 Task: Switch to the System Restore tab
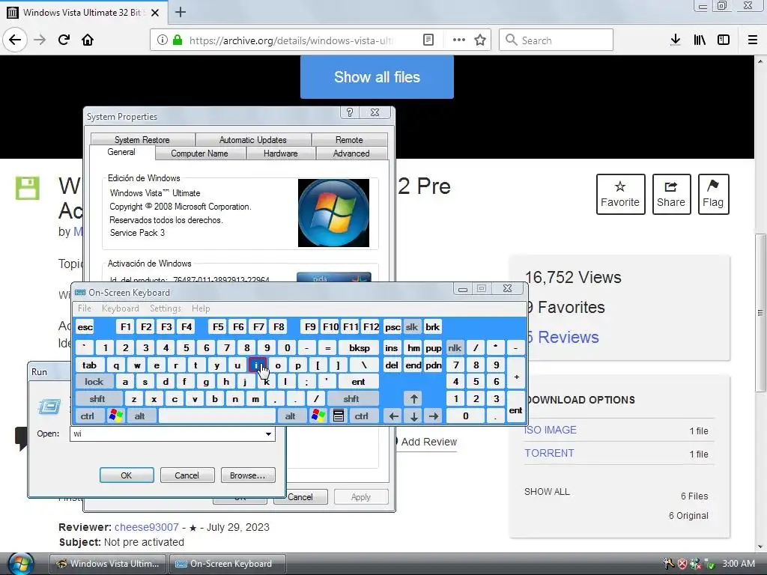point(142,140)
